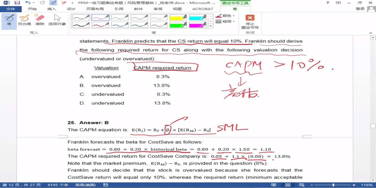376x188 pixels.
Task: Pick the top-row green thin pen style
Action: 139,17
